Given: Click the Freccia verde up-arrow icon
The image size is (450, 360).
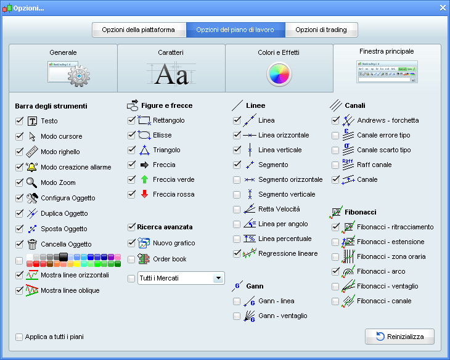Looking at the screenshot, I should [144, 179].
